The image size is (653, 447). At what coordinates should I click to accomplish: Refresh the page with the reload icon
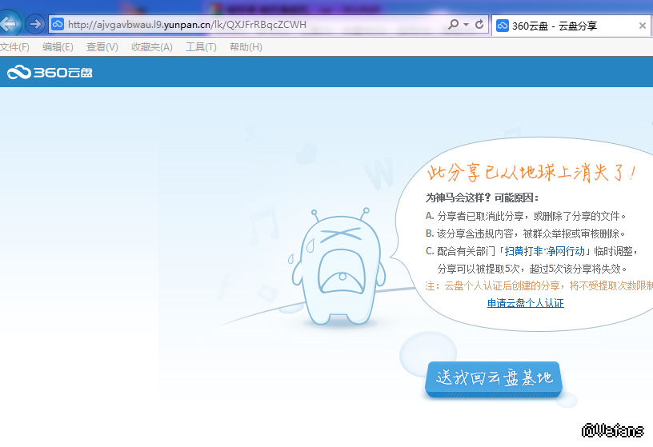(479, 25)
